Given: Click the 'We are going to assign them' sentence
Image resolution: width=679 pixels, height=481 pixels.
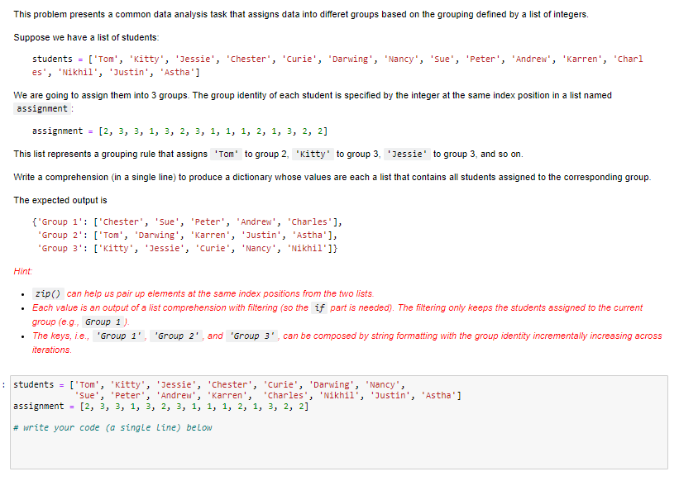Looking at the screenshot, I should click(x=313, y=102).
